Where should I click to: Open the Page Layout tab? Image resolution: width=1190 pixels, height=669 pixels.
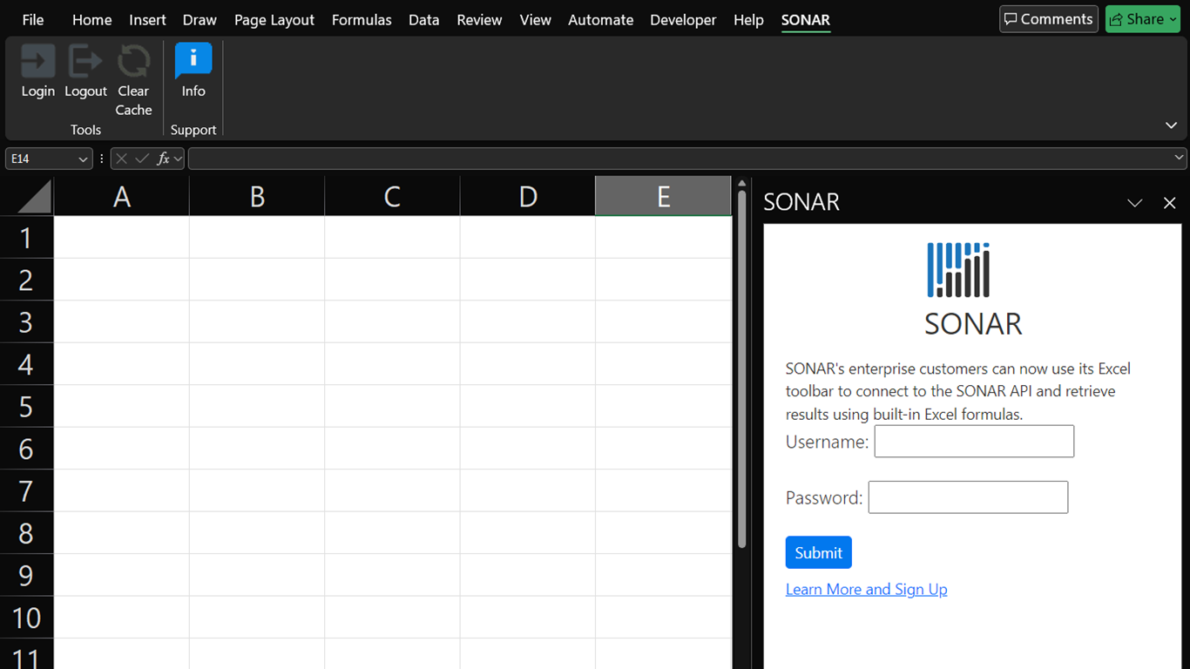[x=274, y=19]
